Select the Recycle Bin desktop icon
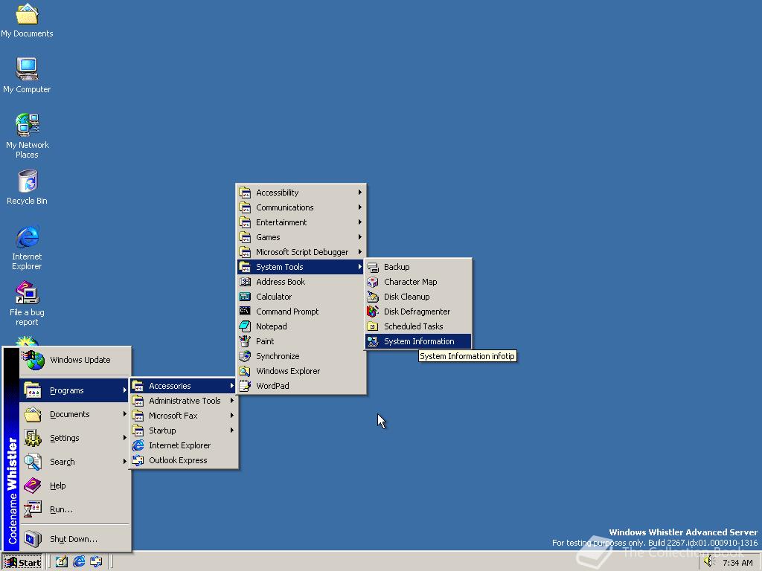Image resolution: width=762 pixels, height=571 pixels. tap(27, 187)
